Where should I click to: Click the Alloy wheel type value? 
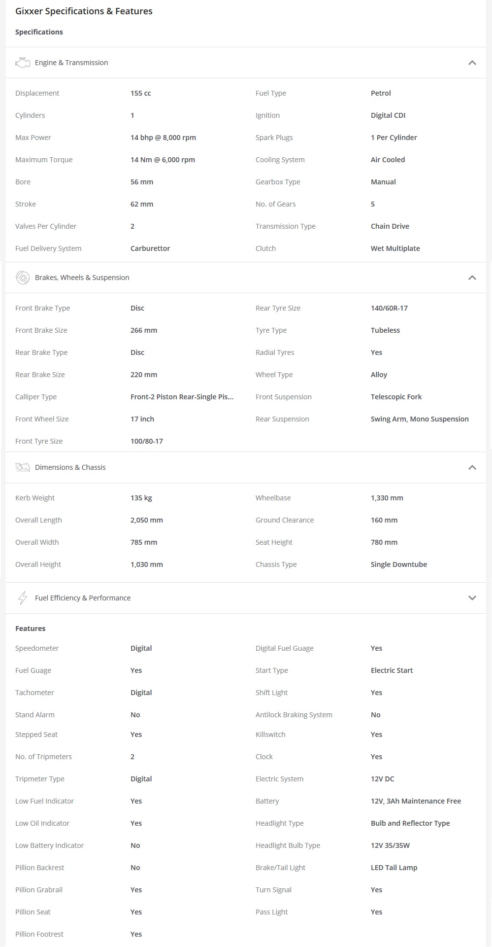pyautogui.click(x=379, y=375)
